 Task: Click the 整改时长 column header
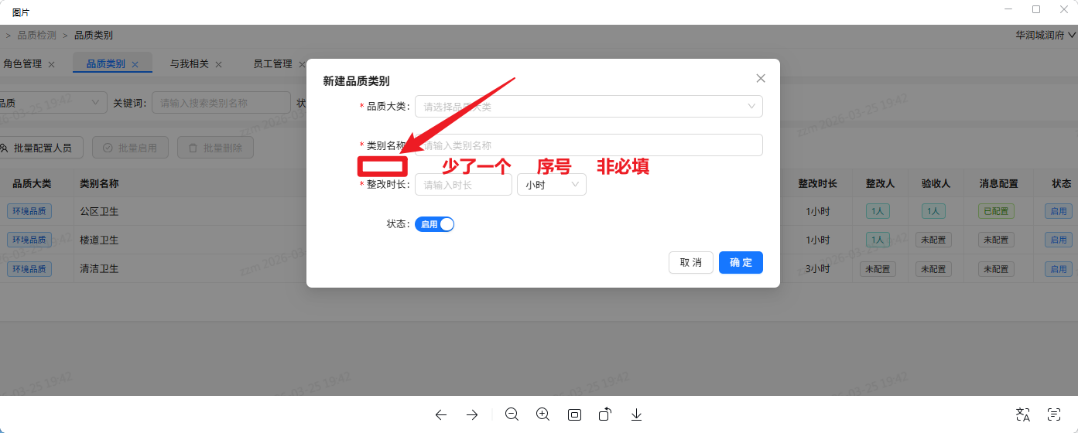818,183
